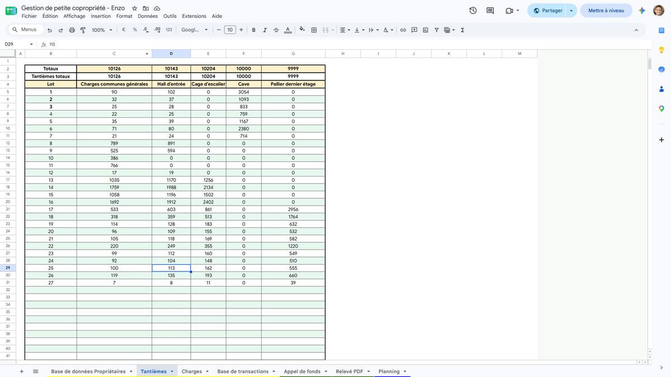
Task: Click the Redo arrow in toolbar
Action: 61,30
